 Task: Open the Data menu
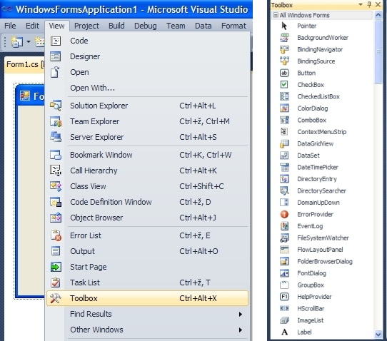(203, 26)
